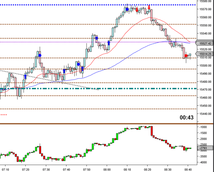Click the 08:30 time axis label
This screenshot has height=172, width=214.
click(168, 170)
